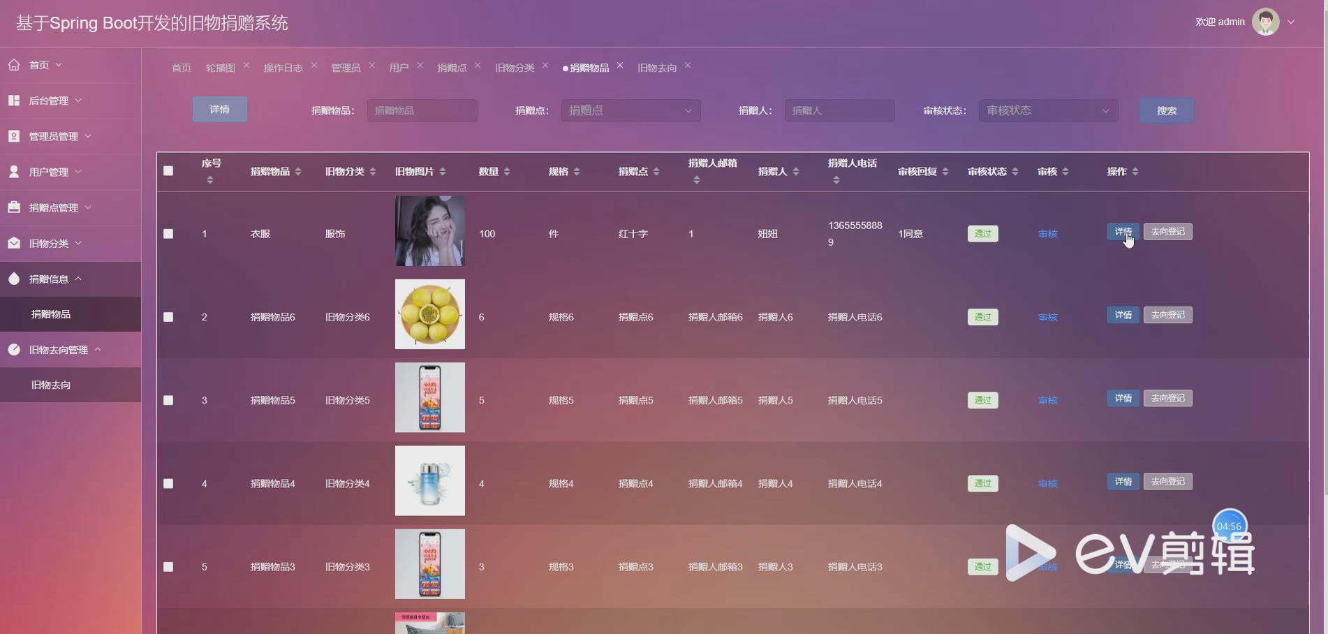Collapse the 捐赠信息 sidebar submenu

80,279
